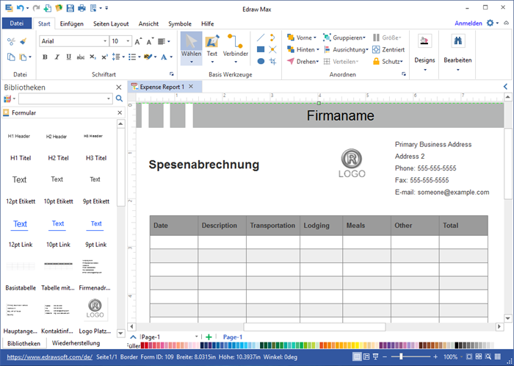Viewport: 514px width, 366px height.
Task: Choose the Verbinder connector tool
Action: 235,46
